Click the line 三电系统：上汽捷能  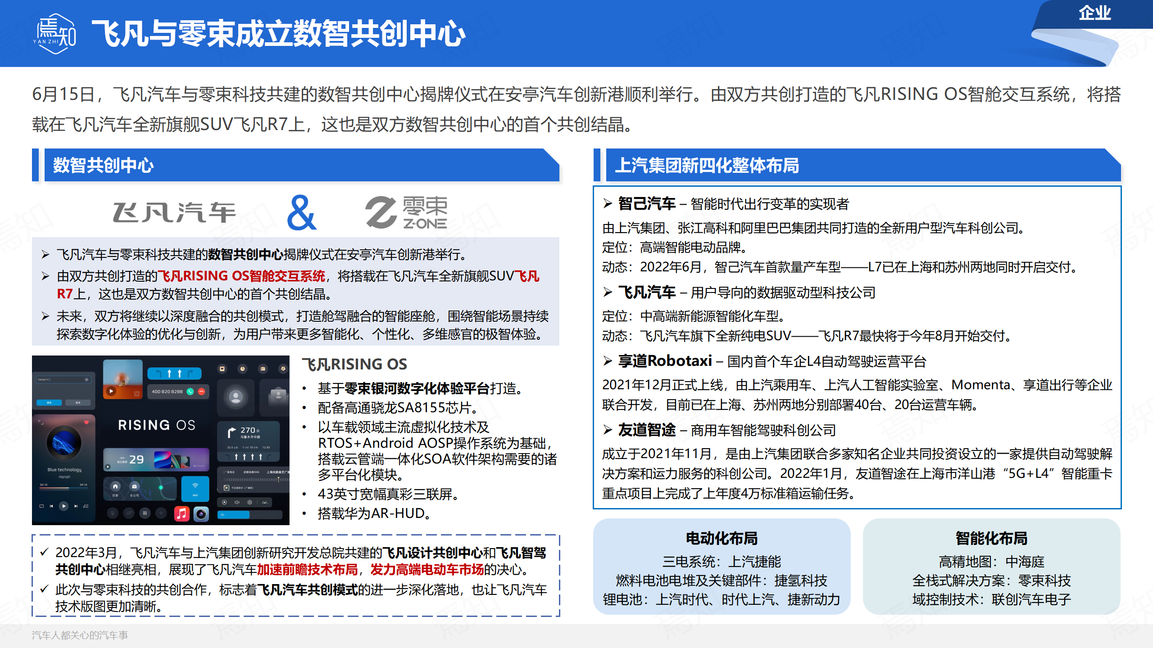point(722,562)
